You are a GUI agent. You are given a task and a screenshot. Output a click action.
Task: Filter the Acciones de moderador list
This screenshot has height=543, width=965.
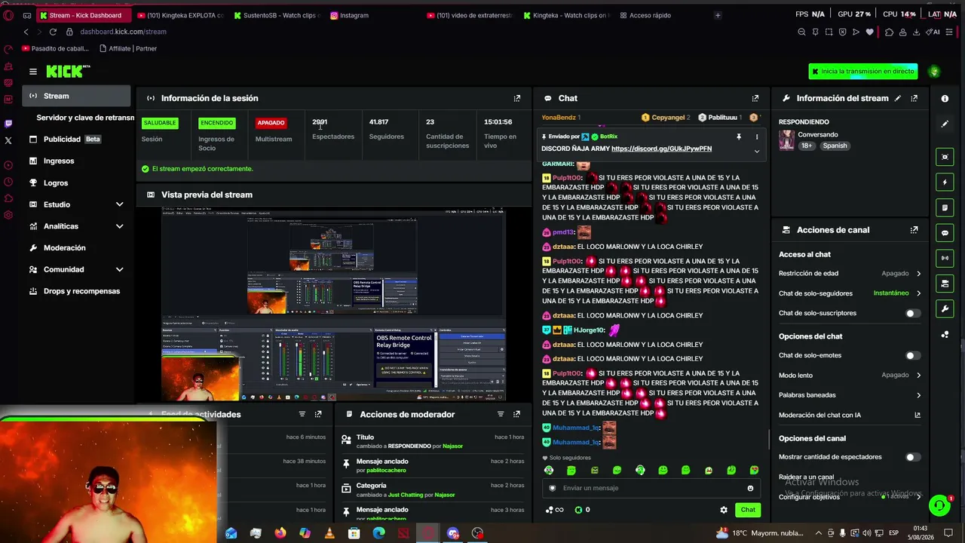point(501,414)
